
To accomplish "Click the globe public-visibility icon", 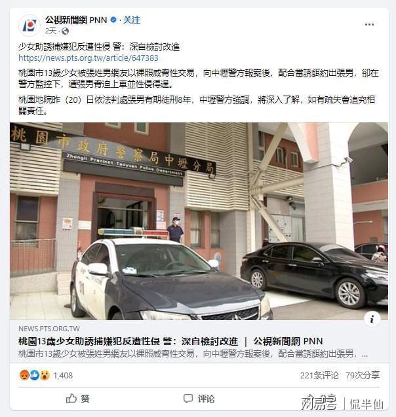I will 65,31.
